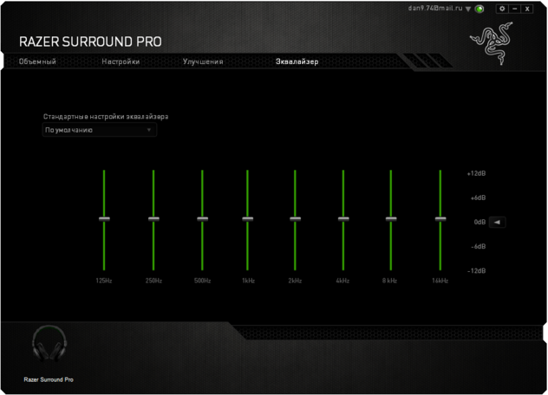This screenshot has height=395, width=548.
Task: Click the 2kHz slider handle
Action: pos(296,219)
